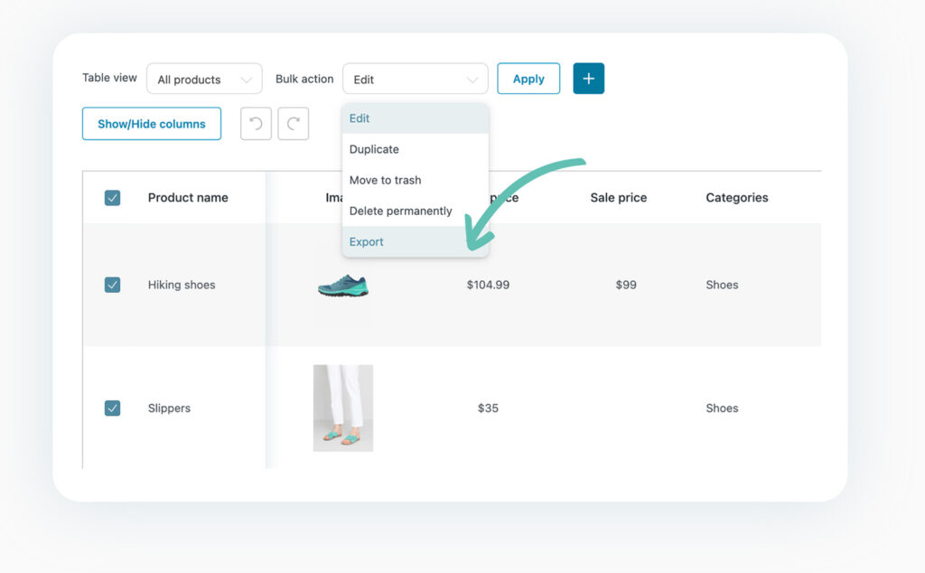Choose Export from the bulk action menu

[366, 241]
